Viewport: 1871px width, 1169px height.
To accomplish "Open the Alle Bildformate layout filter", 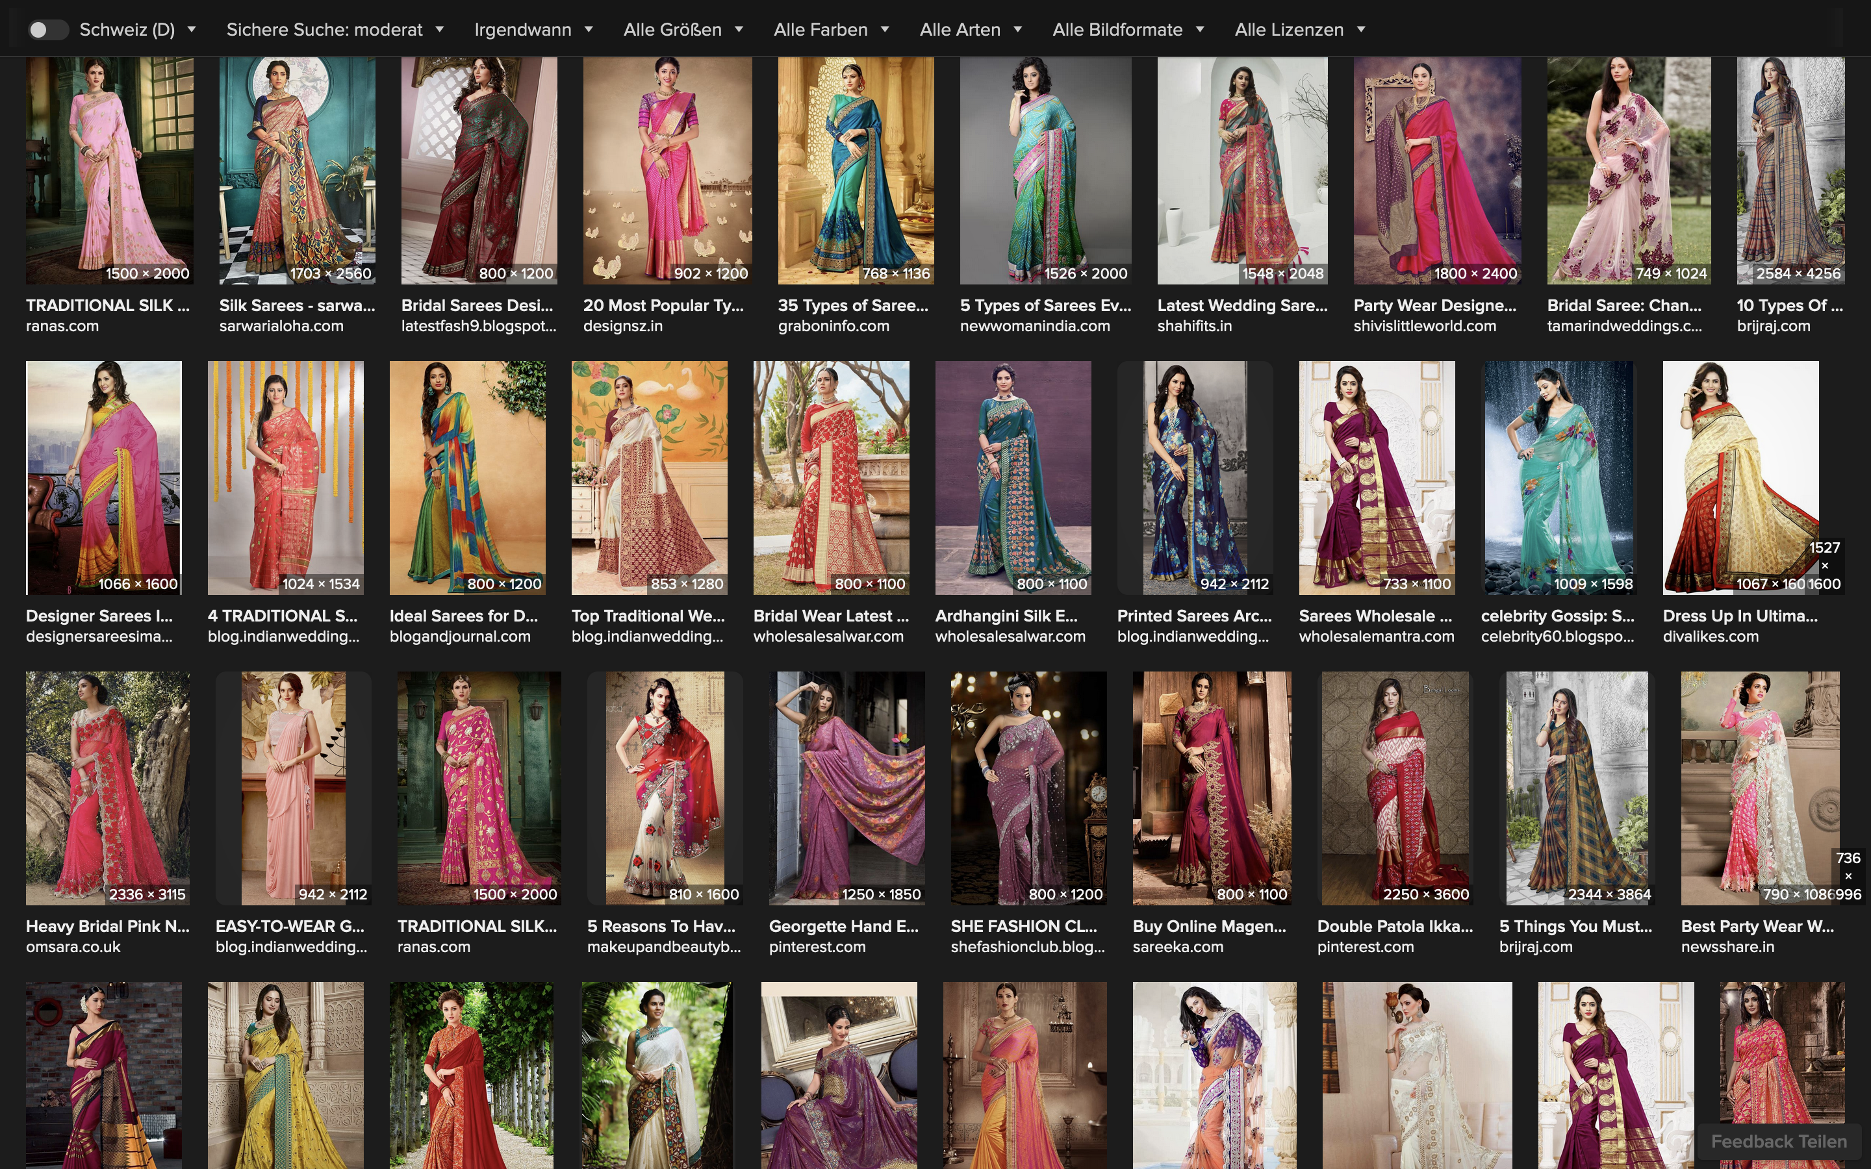I will [1128, 30].
